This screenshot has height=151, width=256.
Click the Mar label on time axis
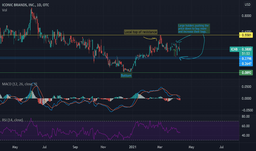coord(160,147)
